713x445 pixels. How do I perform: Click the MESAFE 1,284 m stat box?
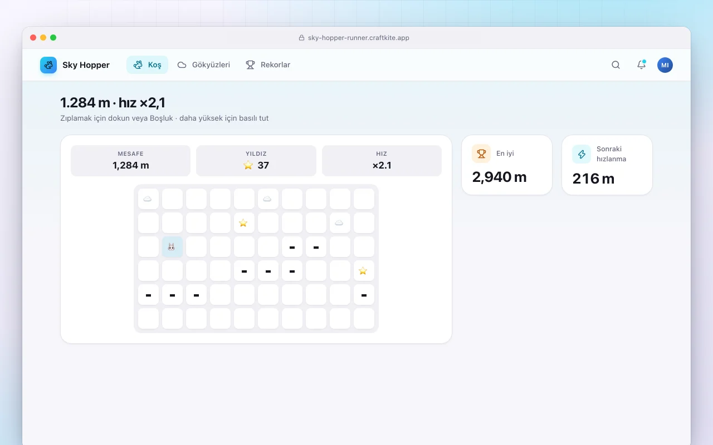click(x=131, y=161)
